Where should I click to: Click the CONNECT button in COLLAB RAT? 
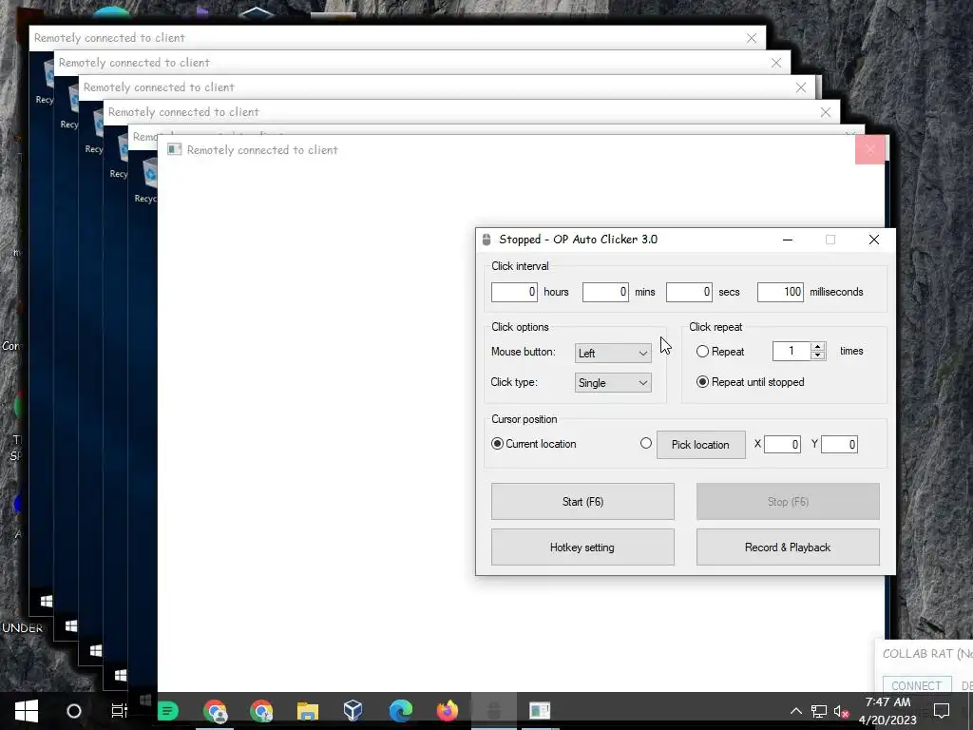coord(917,685)
